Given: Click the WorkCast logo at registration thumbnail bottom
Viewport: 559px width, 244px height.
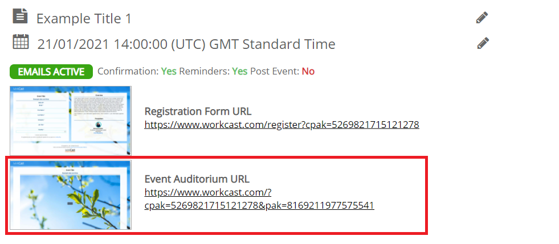Looking at the screenshot, I should click(x=70, y=150).
